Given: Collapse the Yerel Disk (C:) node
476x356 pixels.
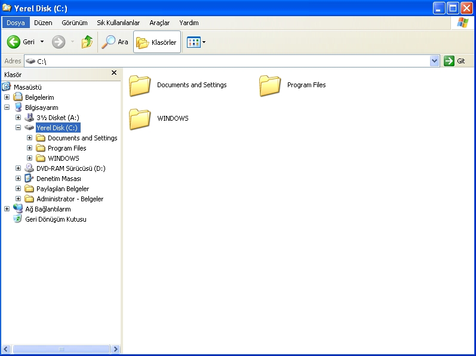Looking at the screenshot, I should click(18, 127).
